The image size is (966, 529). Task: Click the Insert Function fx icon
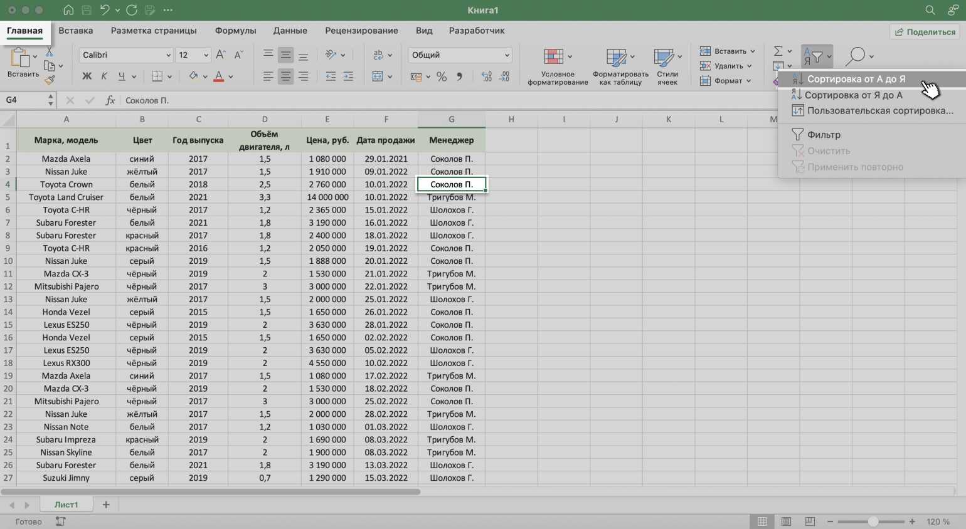tap(110, 100)
